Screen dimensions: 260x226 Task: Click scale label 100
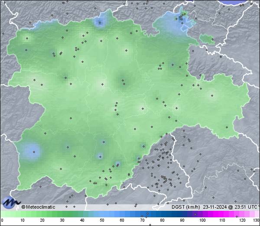[x=202, y=220]
